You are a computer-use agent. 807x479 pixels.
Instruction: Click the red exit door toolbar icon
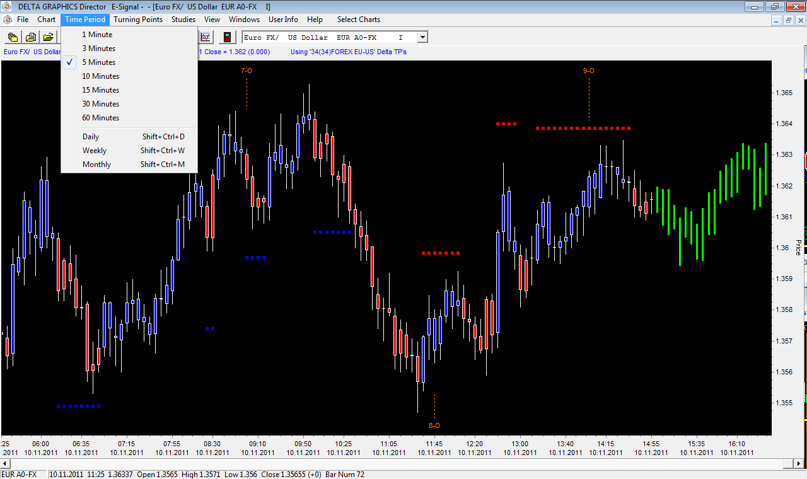click(x=226, y=37)
